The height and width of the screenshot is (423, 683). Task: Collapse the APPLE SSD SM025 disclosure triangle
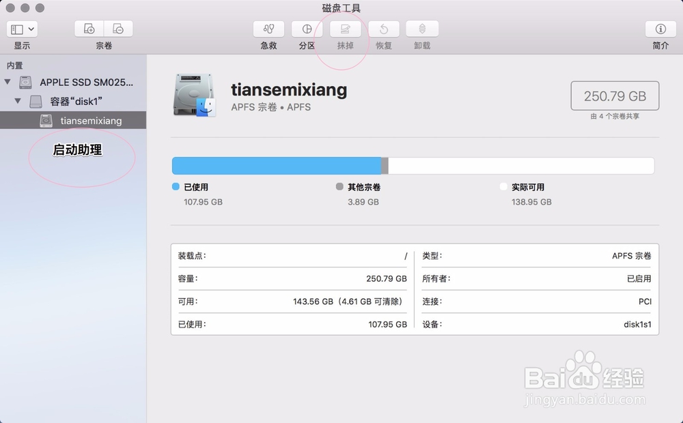pos(6,81)
